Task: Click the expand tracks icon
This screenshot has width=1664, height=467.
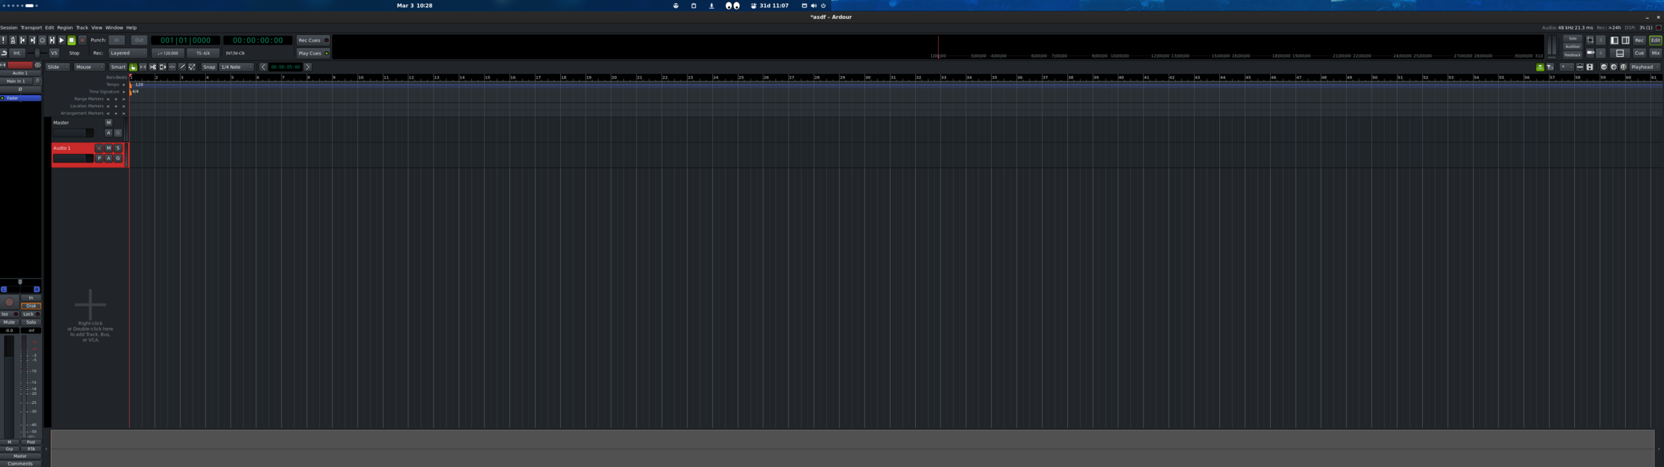Action: tap(1589, 67)
